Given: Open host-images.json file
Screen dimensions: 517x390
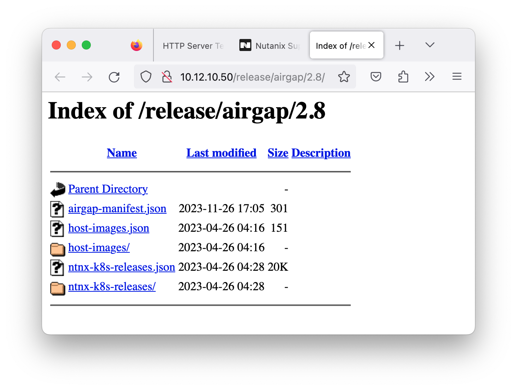Looking at the screenshot, I should [x=109, y=228].
